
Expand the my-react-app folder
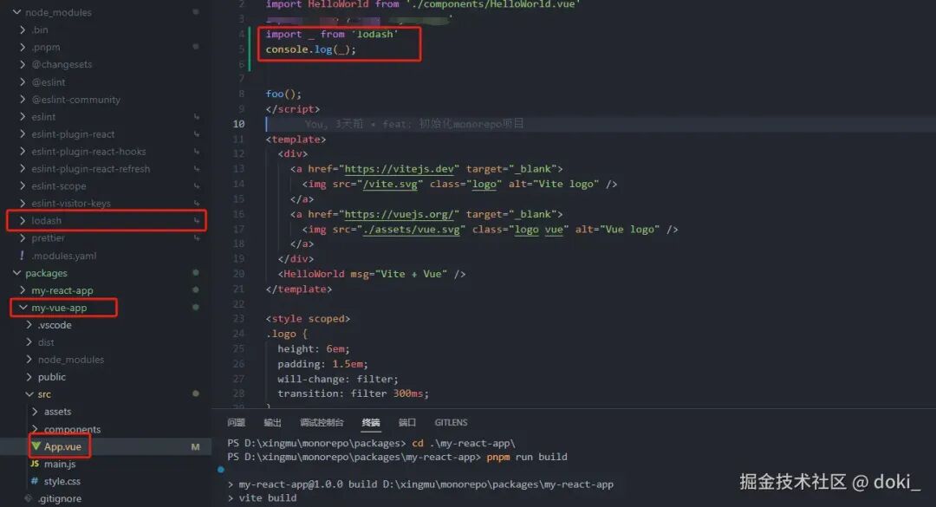62,290
